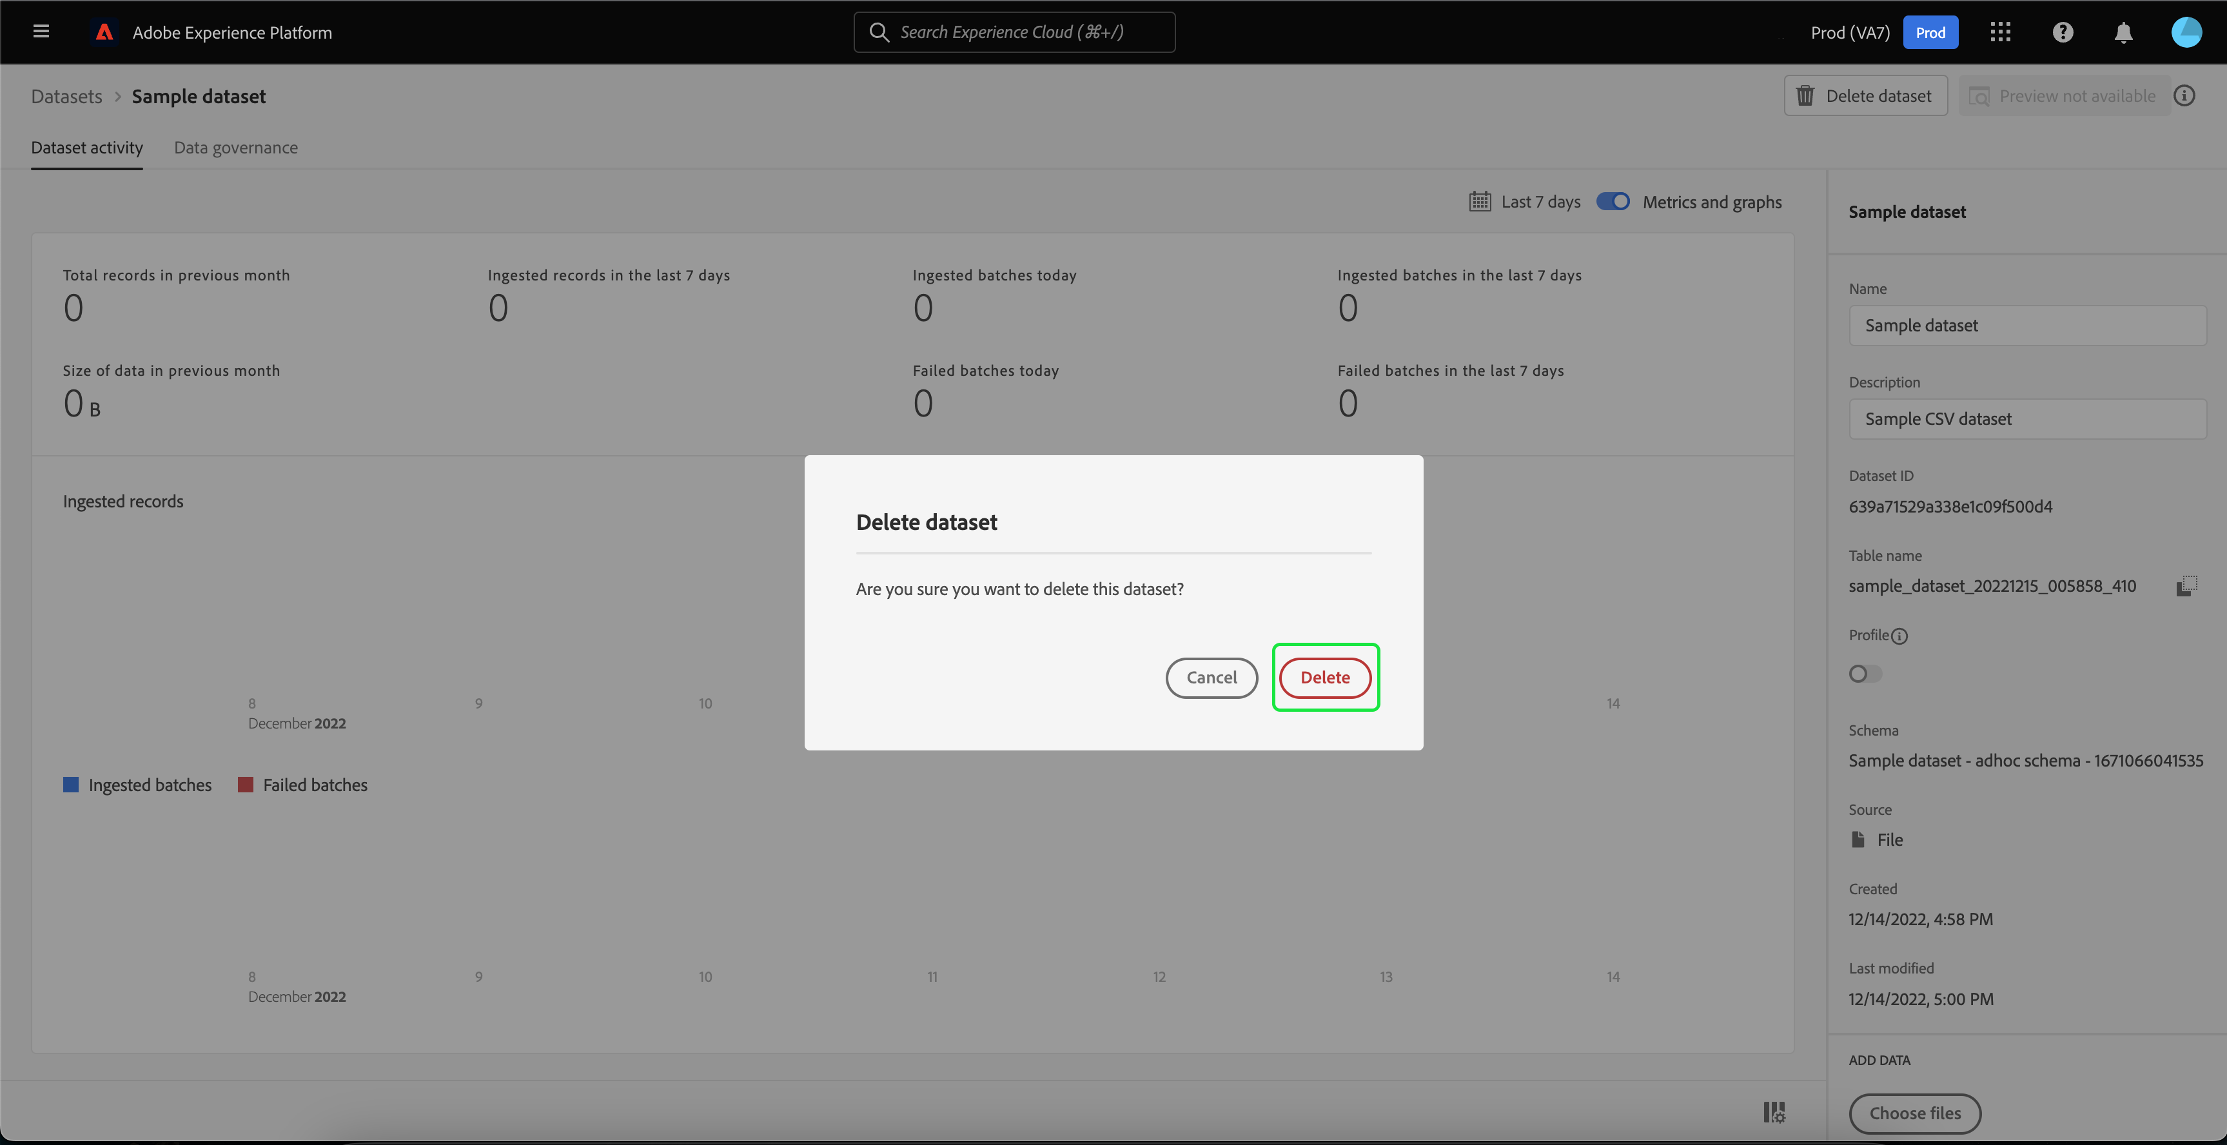
Task: Click the blue Ingested batches legend swatch
Action: [71, 785]
